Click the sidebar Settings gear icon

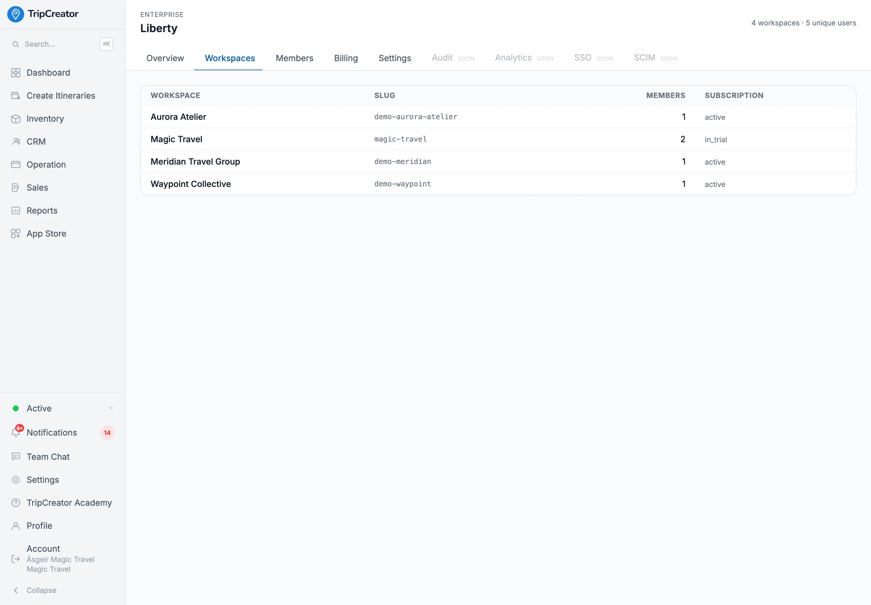click(x=16, y=480)
